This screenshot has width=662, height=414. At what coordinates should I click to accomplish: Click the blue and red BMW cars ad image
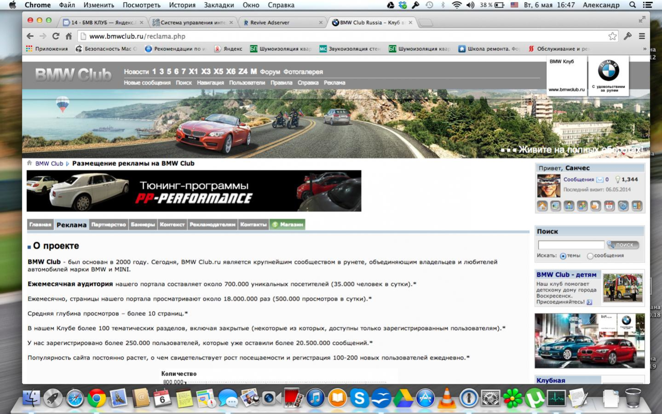(590, 340)
